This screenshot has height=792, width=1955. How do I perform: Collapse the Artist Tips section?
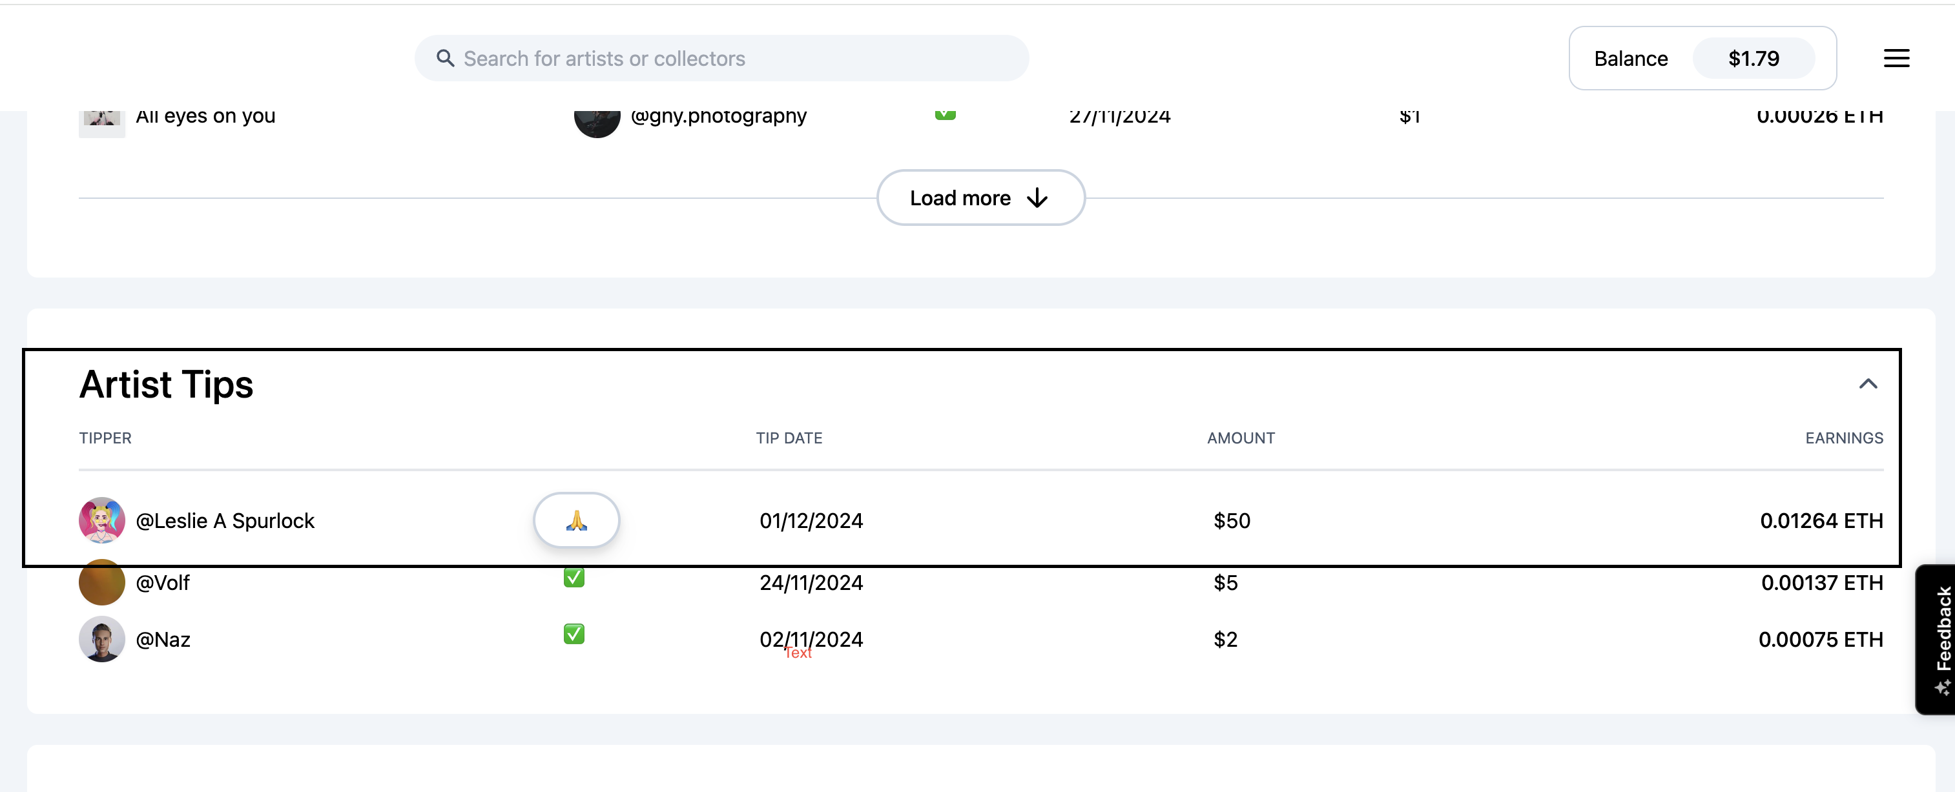coord(1868,384)
